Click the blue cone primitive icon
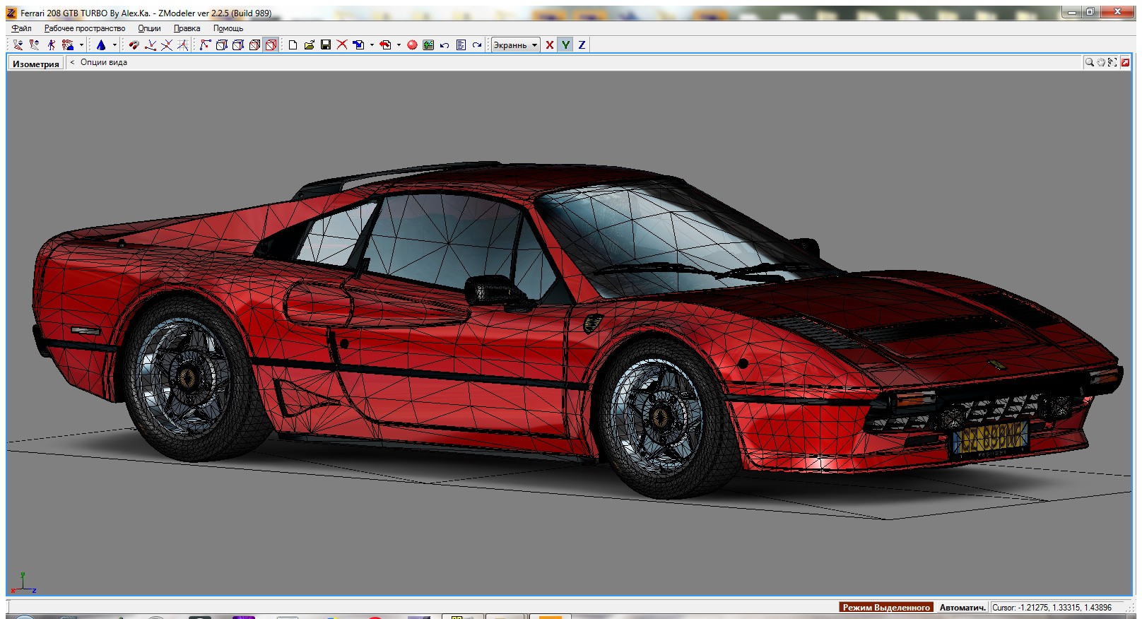The image size is (1142, 619). click(101, 45)
